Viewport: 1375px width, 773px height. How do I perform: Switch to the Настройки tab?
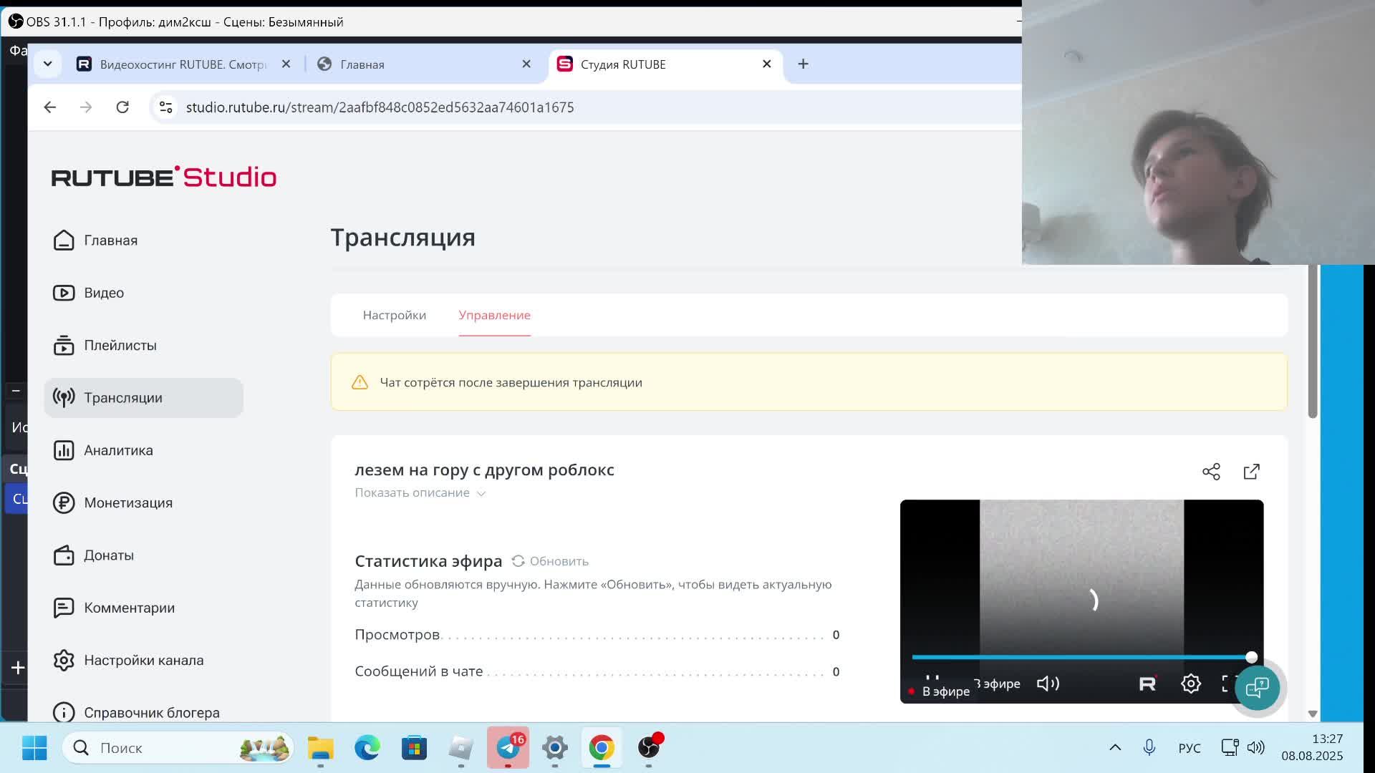pos(394,315)
